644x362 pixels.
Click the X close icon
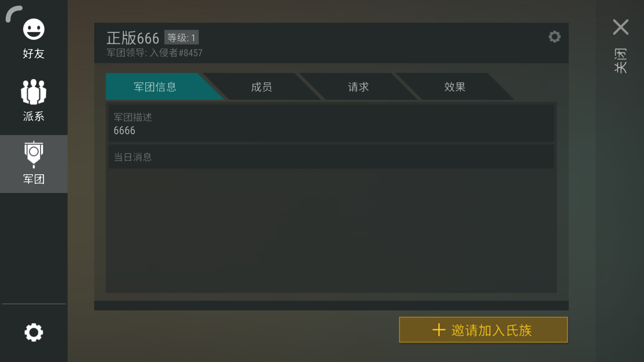tap(621, 27)
